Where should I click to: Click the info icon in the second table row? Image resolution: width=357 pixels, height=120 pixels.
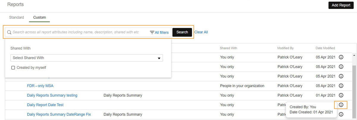pyautogui.click(x=341, y=67)
